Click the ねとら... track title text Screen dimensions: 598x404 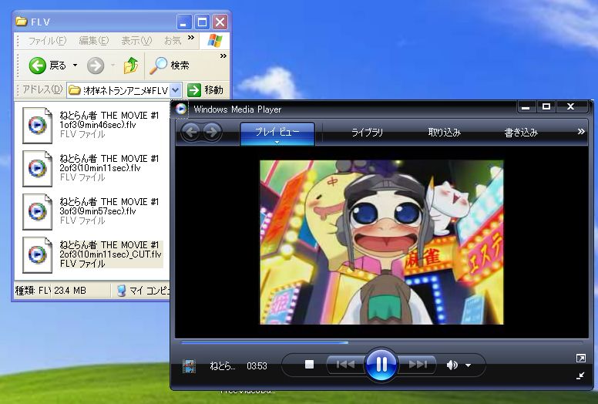coord(223,366)
